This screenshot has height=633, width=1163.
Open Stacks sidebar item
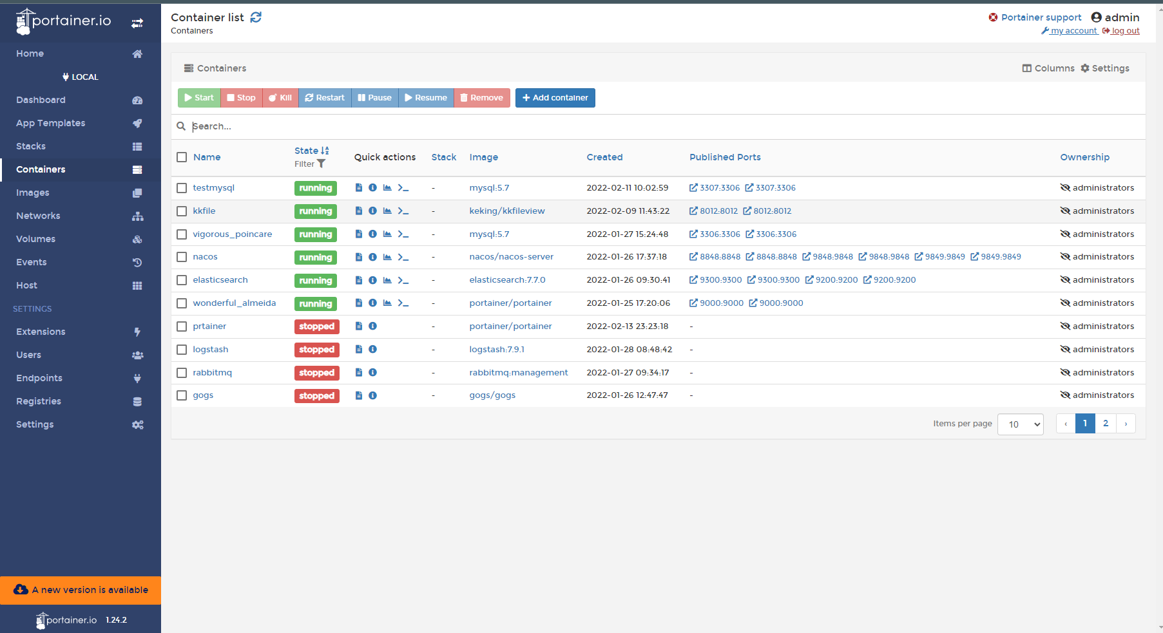[x=81, y=146]
